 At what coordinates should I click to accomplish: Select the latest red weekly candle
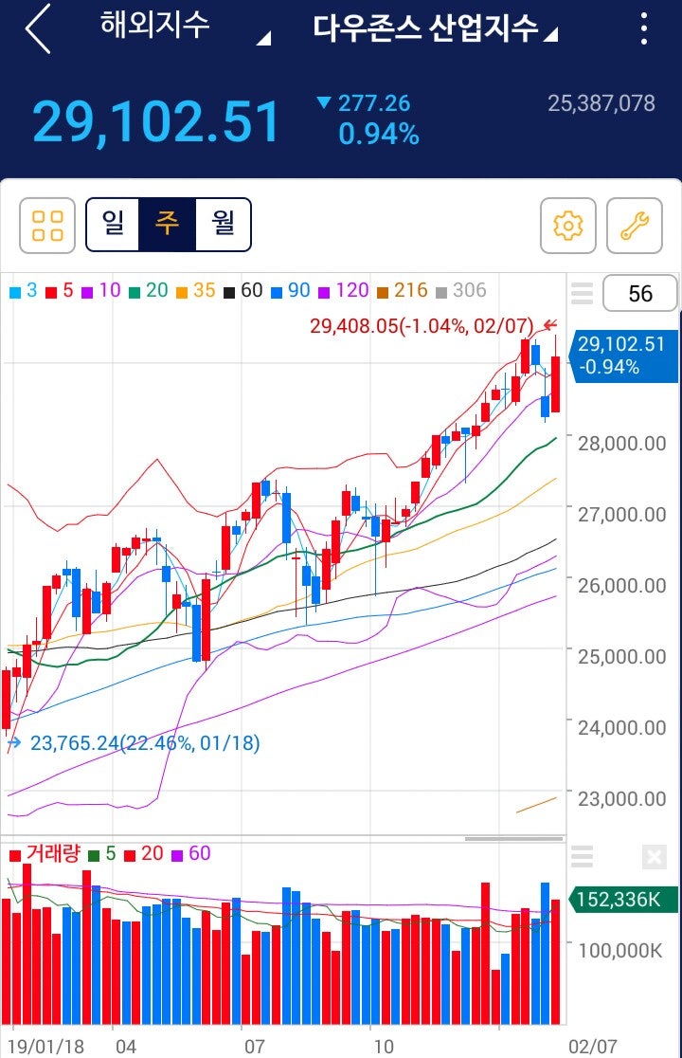tap(555, 384)
